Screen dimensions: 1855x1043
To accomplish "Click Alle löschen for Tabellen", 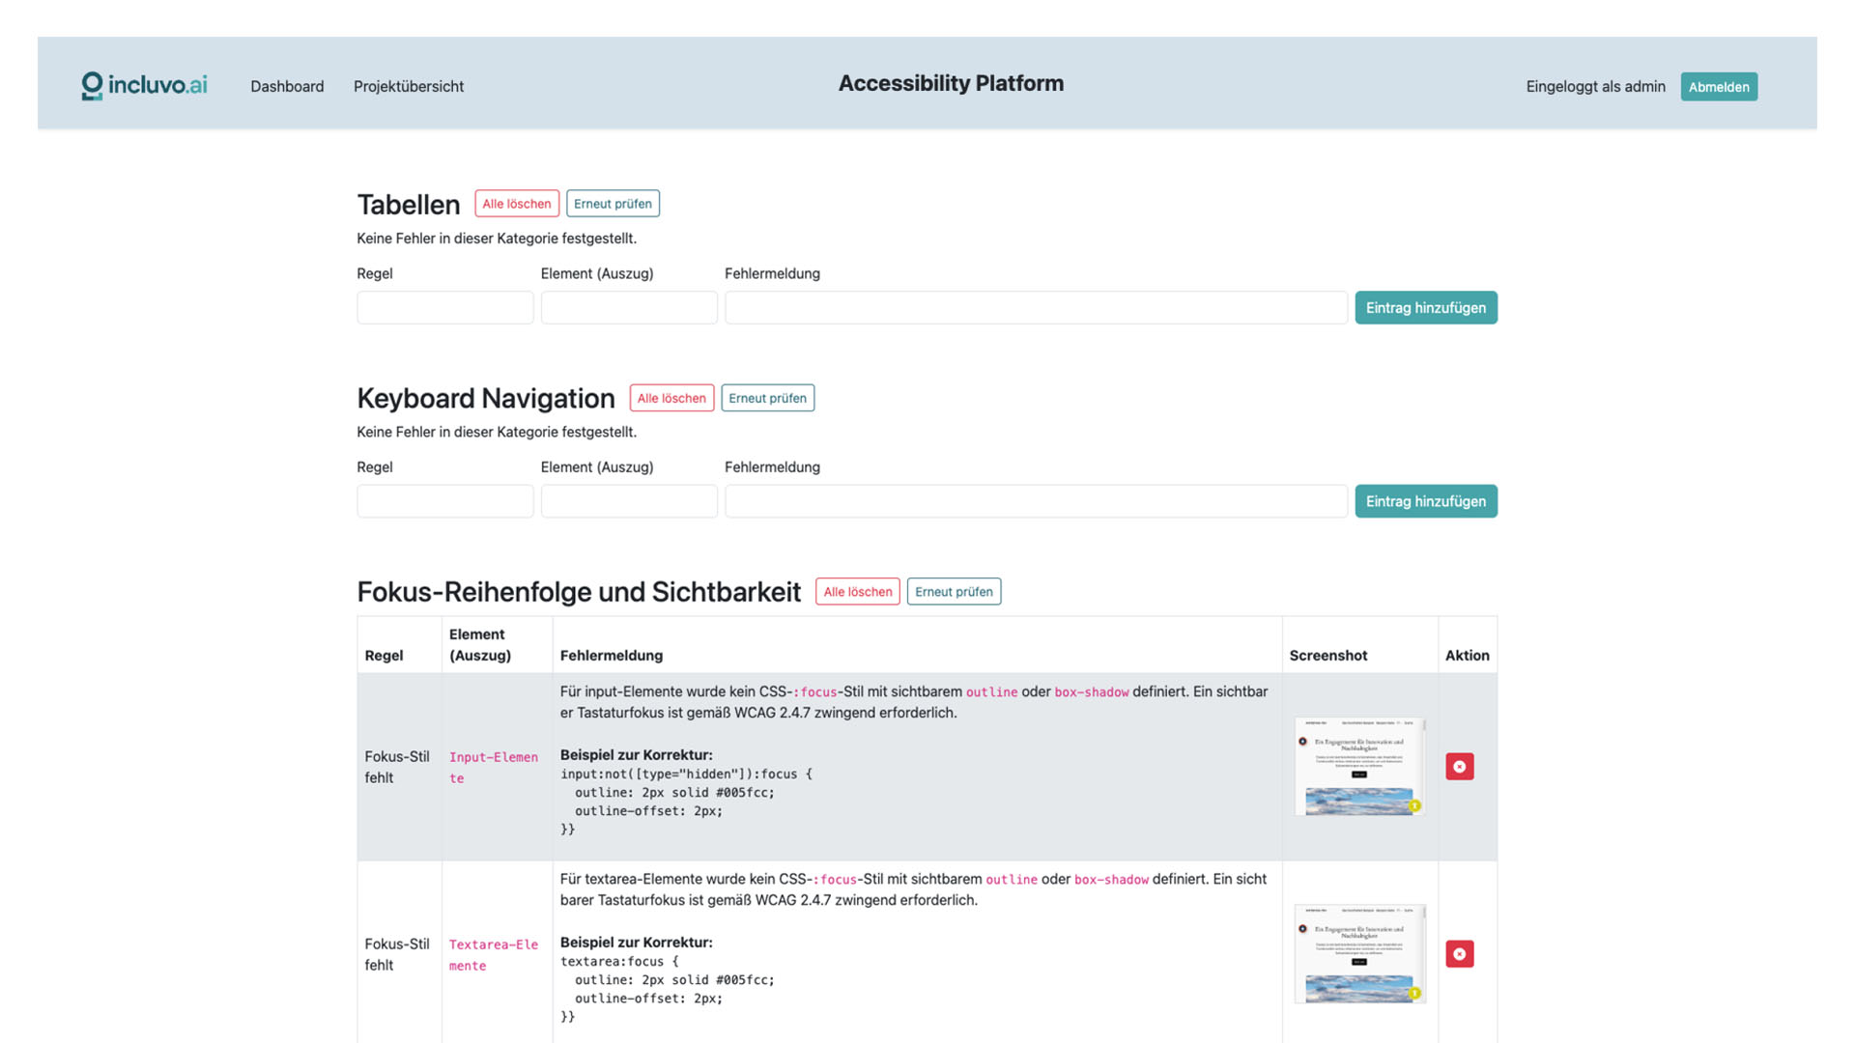I will click(x=516, y=204).
